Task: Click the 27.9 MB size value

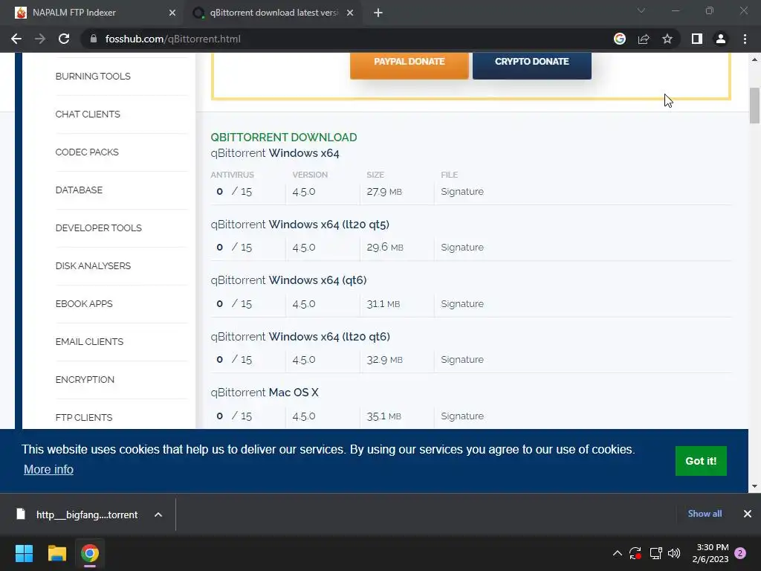Action: [384, 191]
